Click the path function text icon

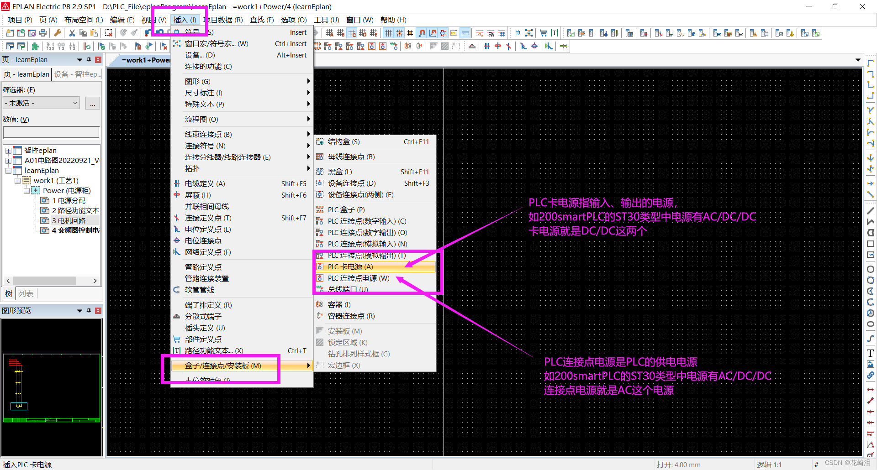[554, 33]
